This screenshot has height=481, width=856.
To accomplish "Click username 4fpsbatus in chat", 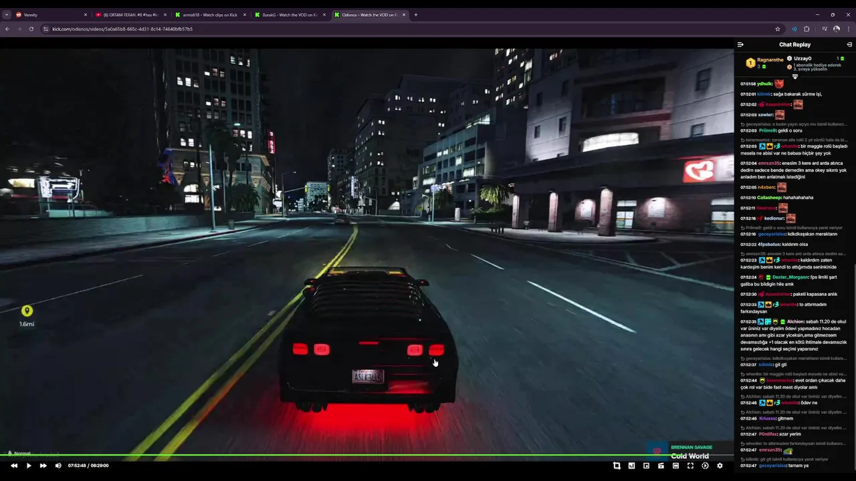I will pyautogui.click(x=768, y=245).
